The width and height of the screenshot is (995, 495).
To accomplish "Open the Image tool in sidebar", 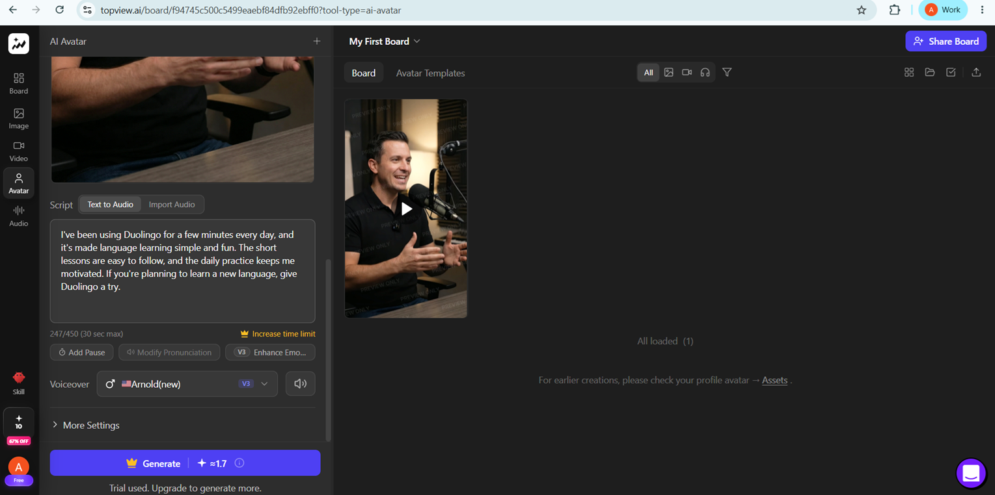I will pos(18,119).
